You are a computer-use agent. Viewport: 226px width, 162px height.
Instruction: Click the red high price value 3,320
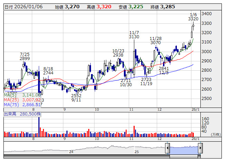pos(104,7)
